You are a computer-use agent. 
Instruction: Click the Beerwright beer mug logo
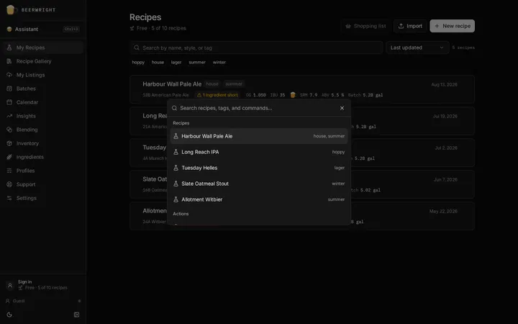click(11, 9)
